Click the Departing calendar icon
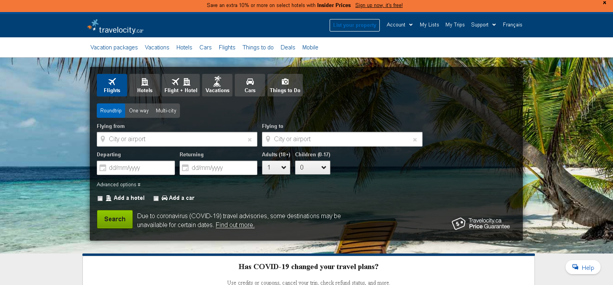The image size is (613, 285). (x=103, y=168)
